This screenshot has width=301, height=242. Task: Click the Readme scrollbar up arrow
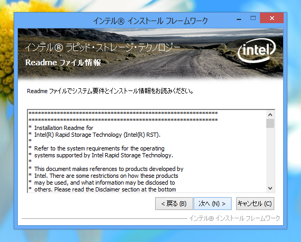[x=270, y=115]
